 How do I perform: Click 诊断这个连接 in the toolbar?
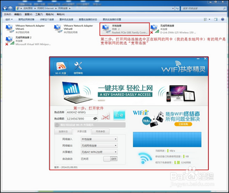pyautogui.click(x=47, y=20)
